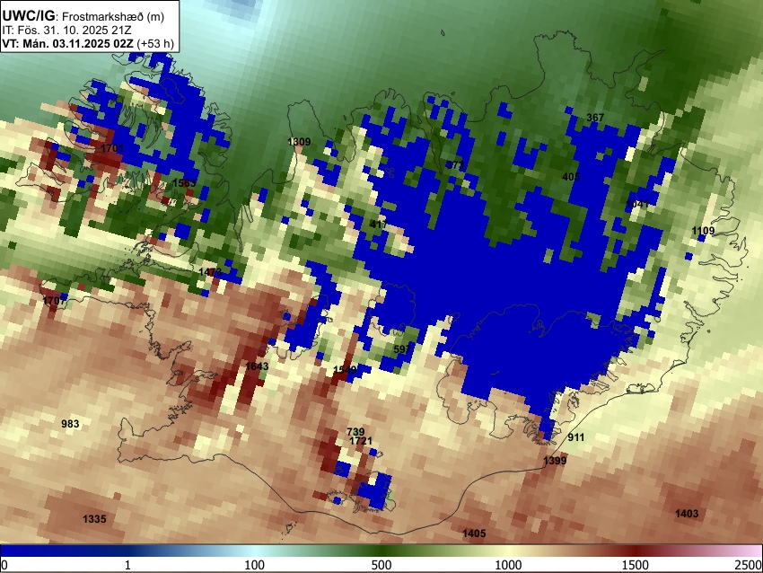Image resolution: width=763 pixels, height=573 pixels.
Task: Click the dark red segment of the color bar
Action: click(x=636, y=551)
